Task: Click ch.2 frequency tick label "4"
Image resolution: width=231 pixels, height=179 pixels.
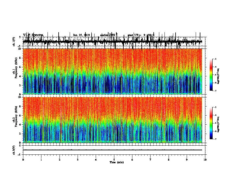Action: pyautogui.click(x=20, y=125)
